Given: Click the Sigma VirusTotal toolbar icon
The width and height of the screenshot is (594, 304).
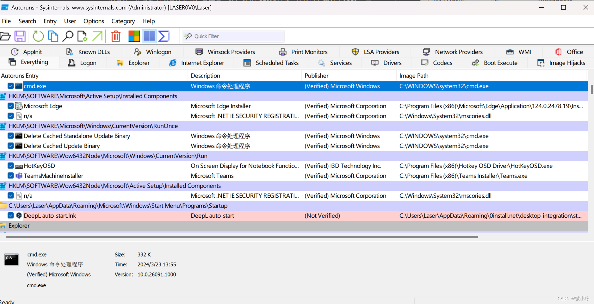Looking at the screenshot, I should (164, 36).
